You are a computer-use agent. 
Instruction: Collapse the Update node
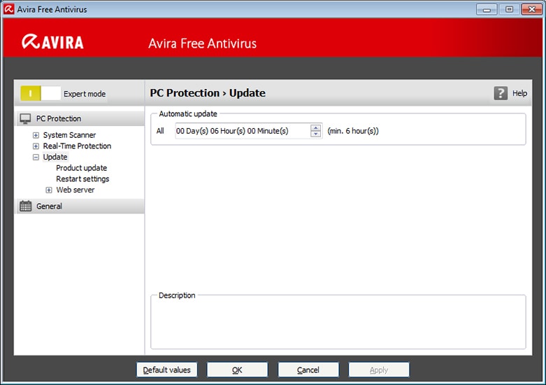pos(36,157)
